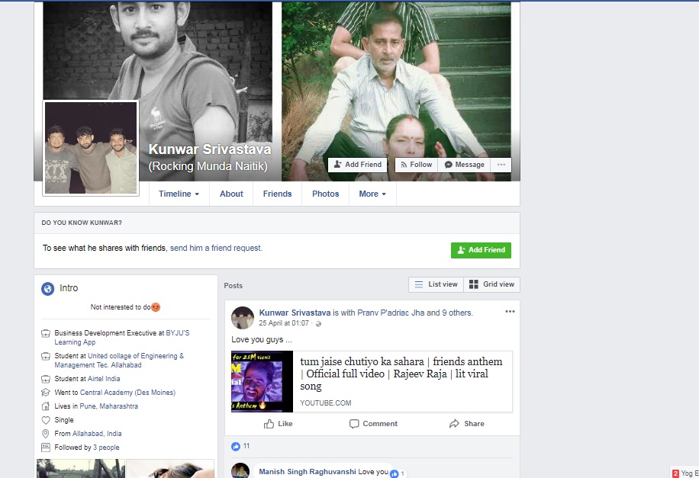The height and width of the screenshot is (478, 699).
Task: Open Message to Kunwar
Action: click(x=464, y=165)
